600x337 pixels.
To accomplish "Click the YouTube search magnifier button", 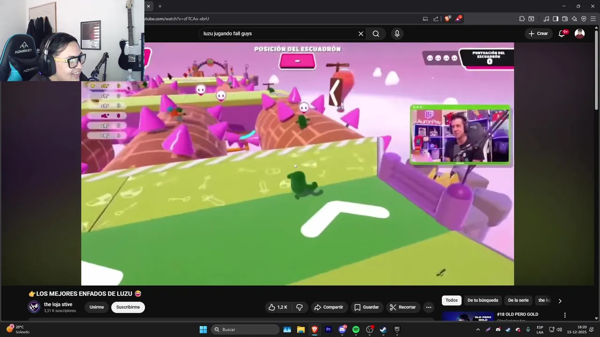I will 376,34.
